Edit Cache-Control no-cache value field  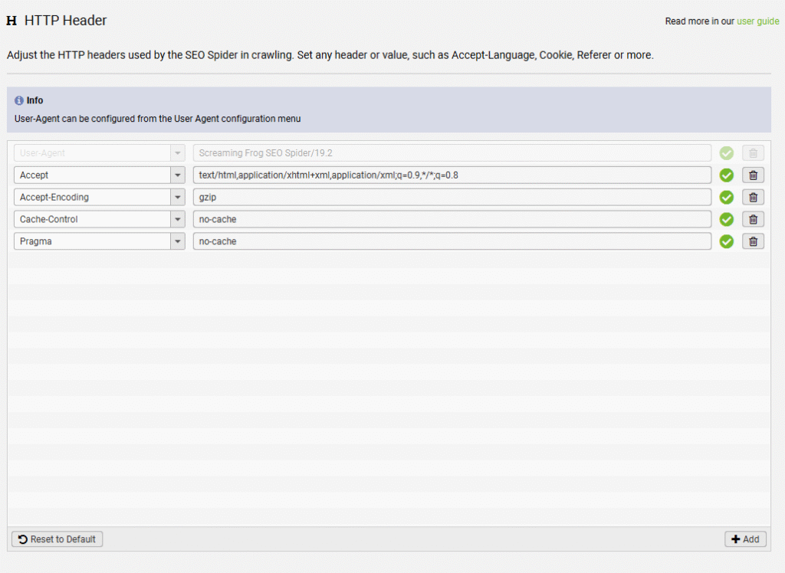click(x=452, y=219)
